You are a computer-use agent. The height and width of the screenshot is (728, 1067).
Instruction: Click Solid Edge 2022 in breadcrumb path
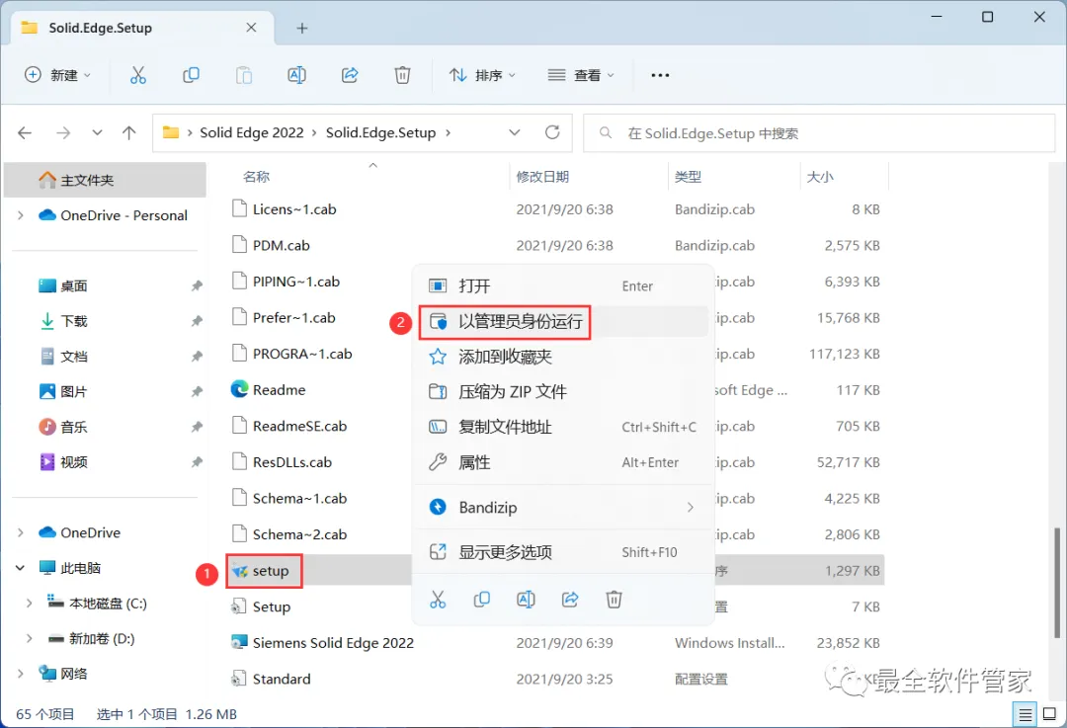(252, 132)
